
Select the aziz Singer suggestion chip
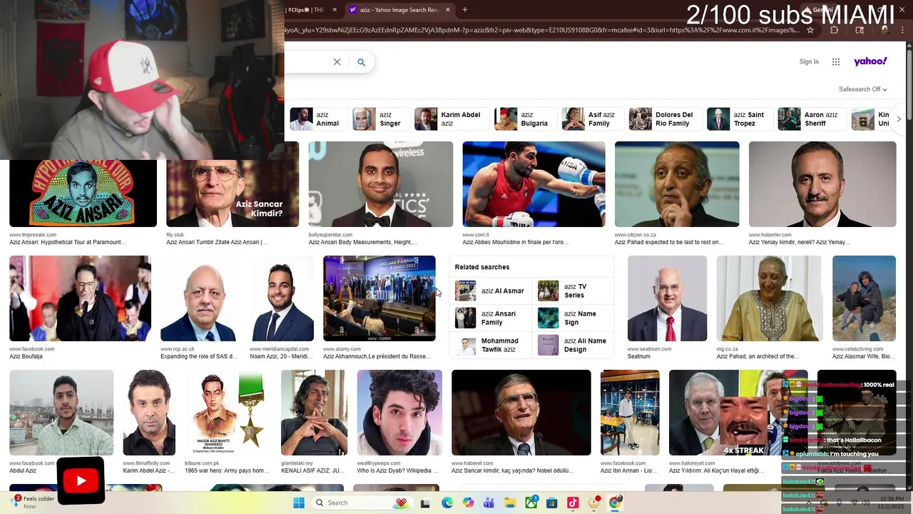click(379, 119)
